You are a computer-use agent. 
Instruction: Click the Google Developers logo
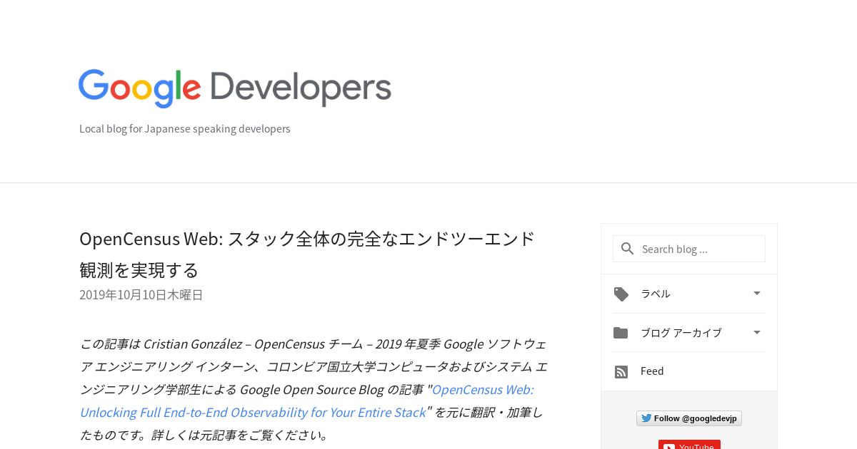click(x=235, y=88)
